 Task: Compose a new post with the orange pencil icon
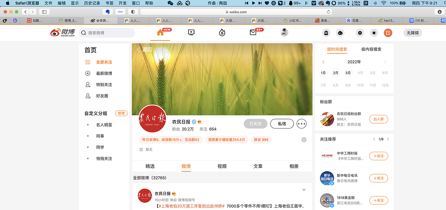(388, 32)
